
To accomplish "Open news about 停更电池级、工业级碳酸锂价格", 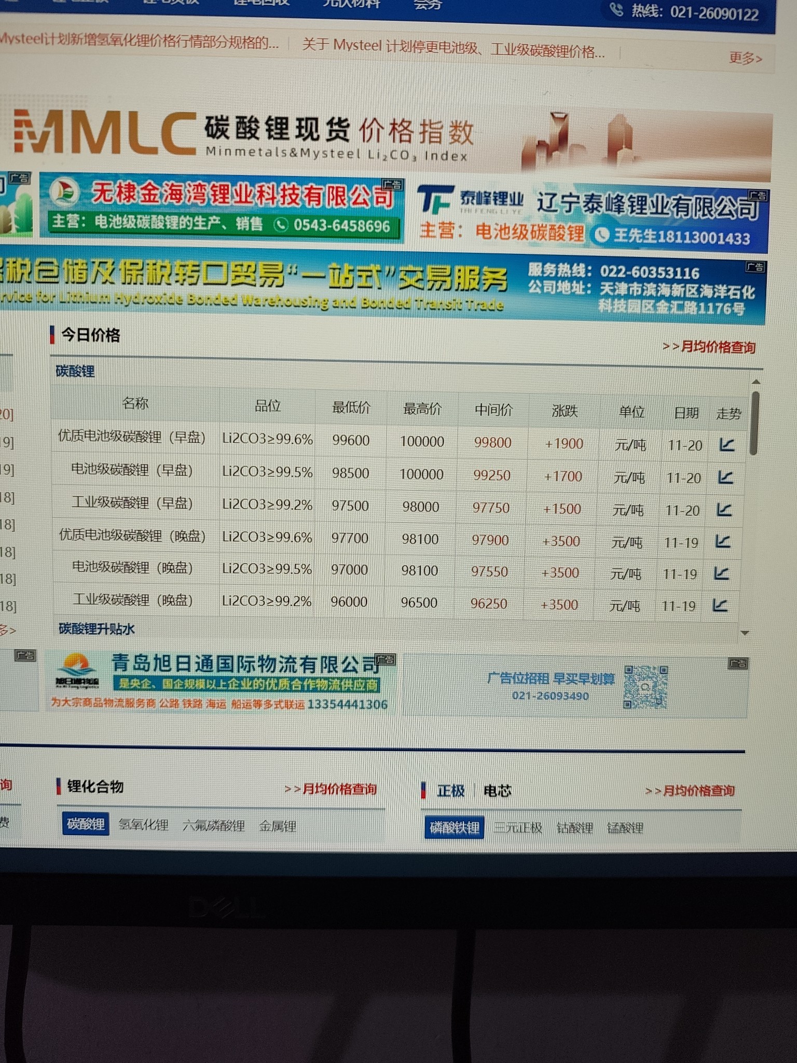I will 454,48.
